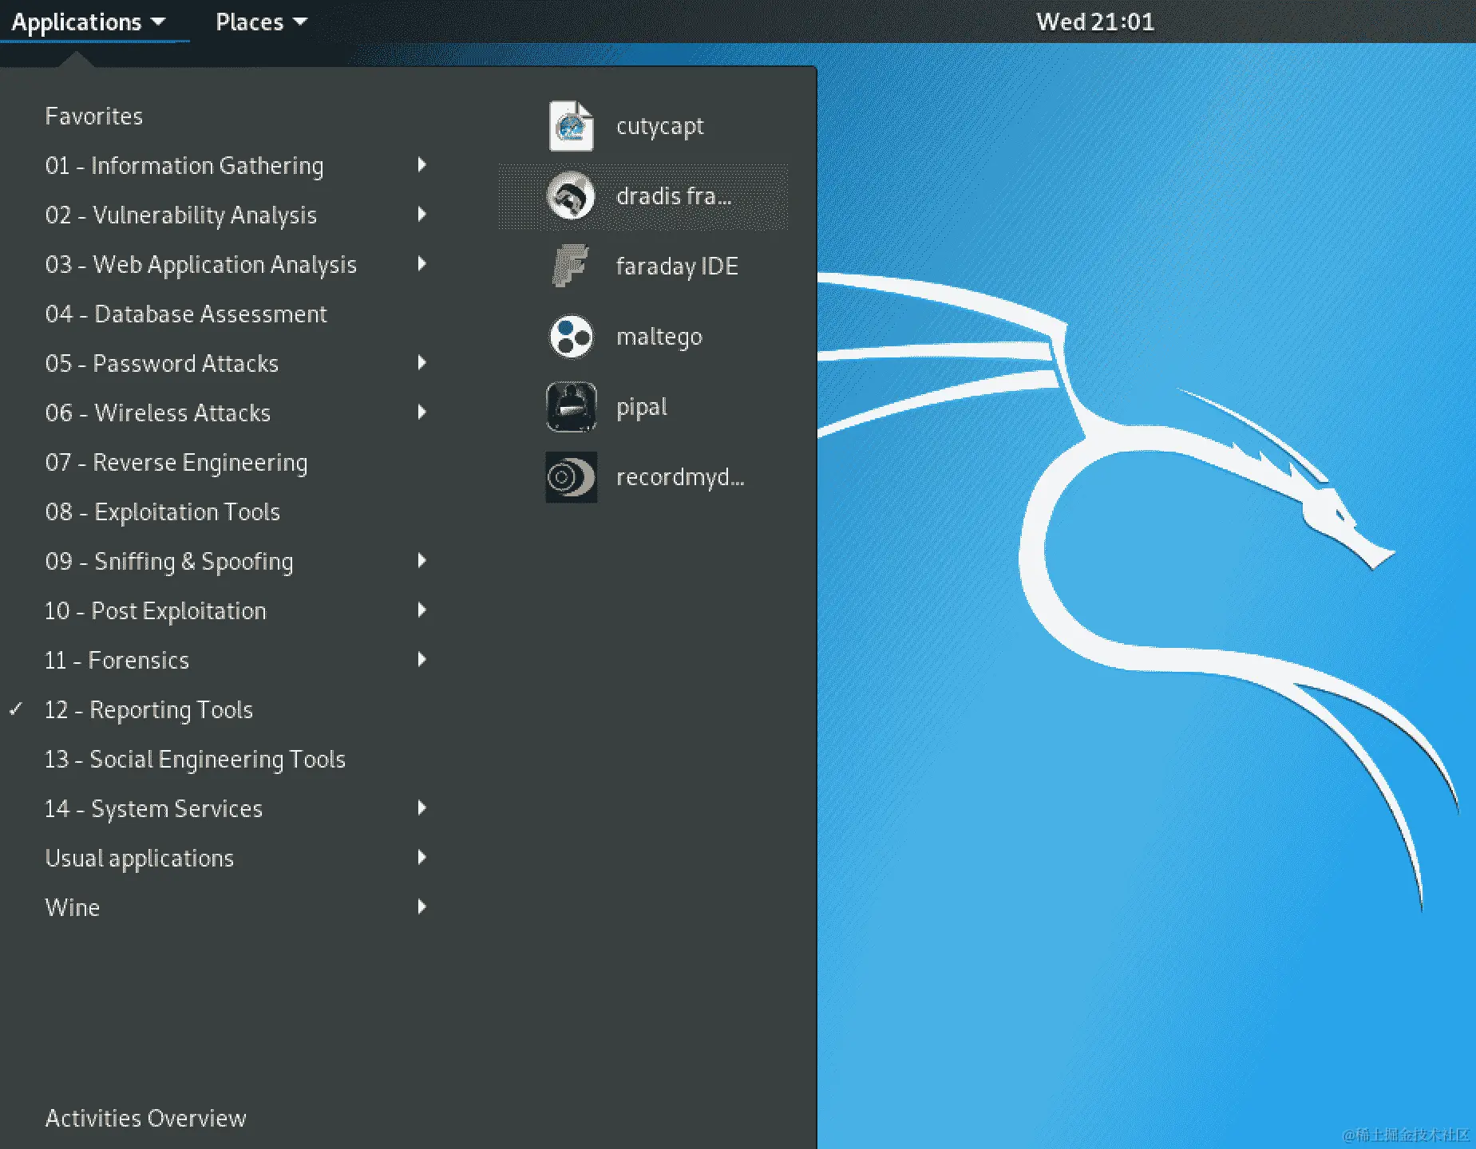
Task: Select 06 - Wireless Attacks
Action: [x=158, y=413]
